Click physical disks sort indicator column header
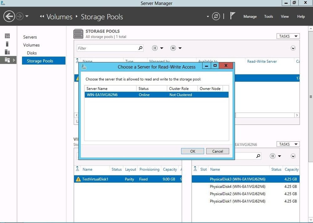Viewport: 313px width, 223px height. [195, 169]
